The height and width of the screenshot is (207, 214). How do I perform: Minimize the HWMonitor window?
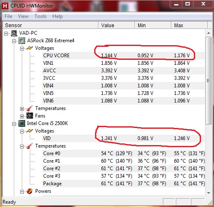pos(176,4)
